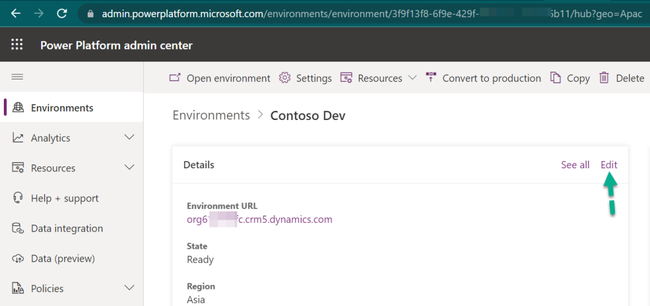Expand the Policies section chevron
The height and width of the screenshot is (306, 650).
coord(129,288)
